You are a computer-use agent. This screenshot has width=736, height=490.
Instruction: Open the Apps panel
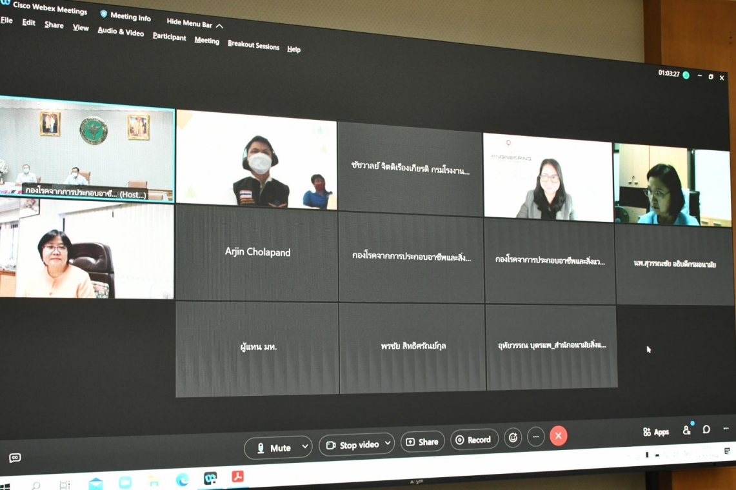[656, 432]
